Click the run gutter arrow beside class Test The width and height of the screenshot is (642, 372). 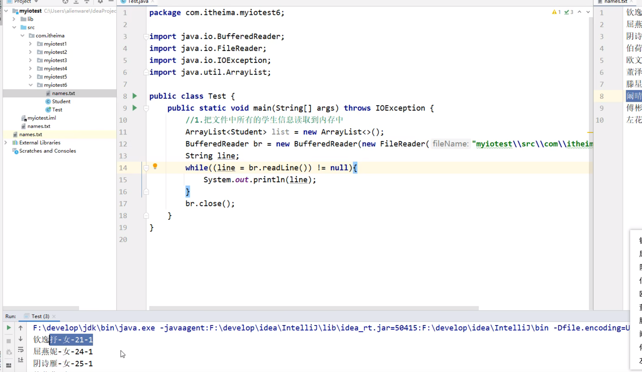[135, 96]
